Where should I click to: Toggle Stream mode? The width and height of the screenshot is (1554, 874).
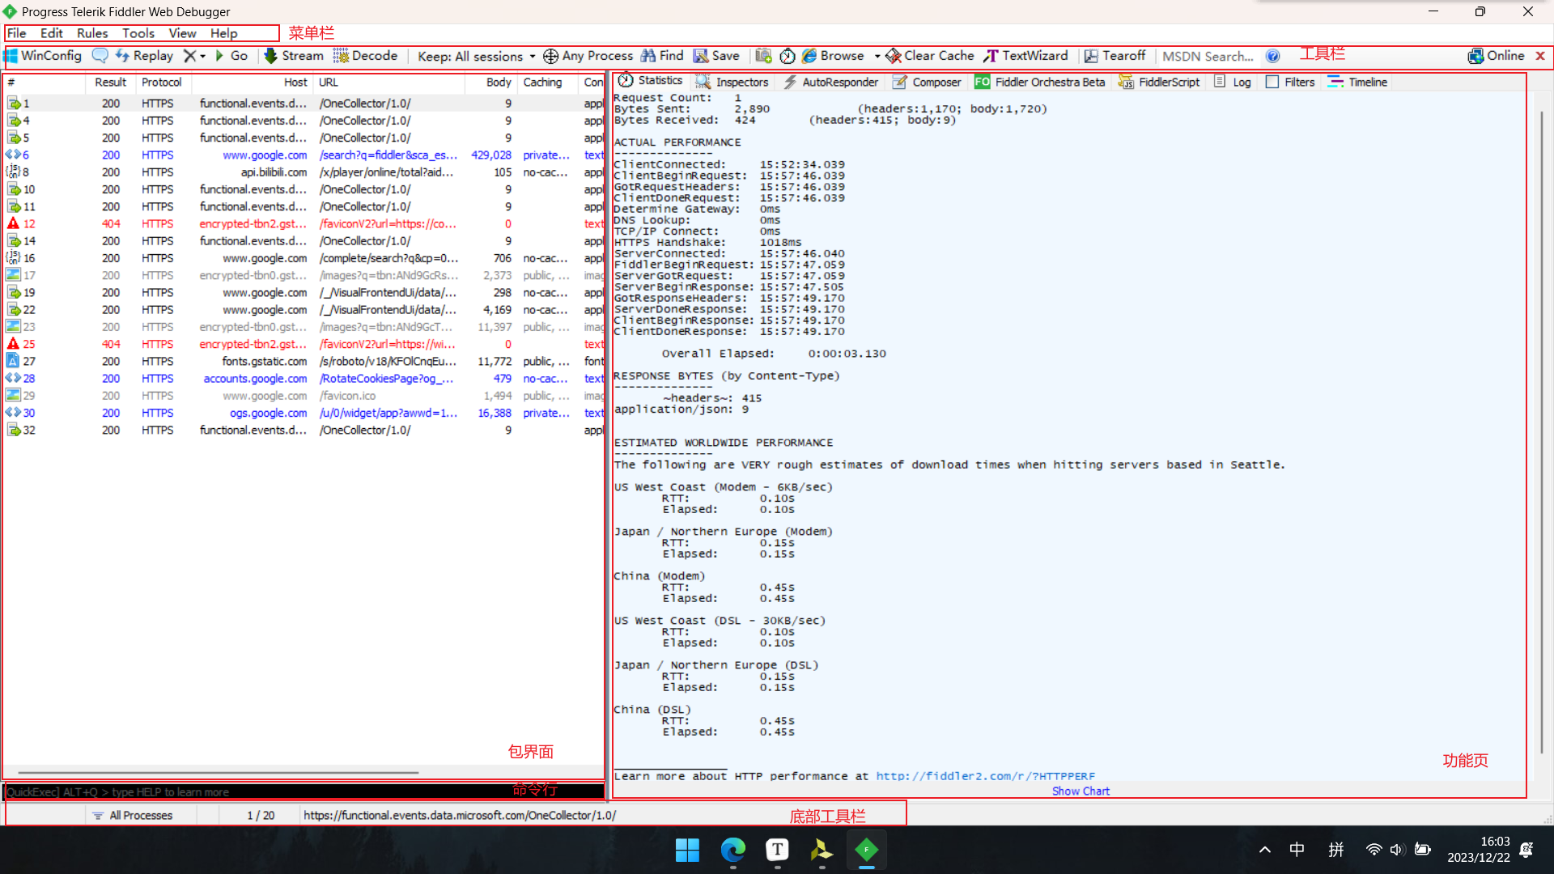point(294,56)
